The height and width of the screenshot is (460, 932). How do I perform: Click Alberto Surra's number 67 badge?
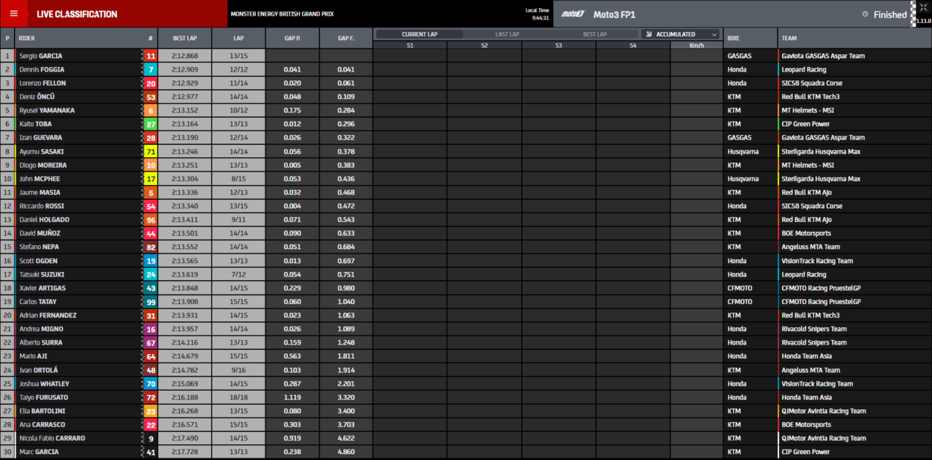[151, 343]
